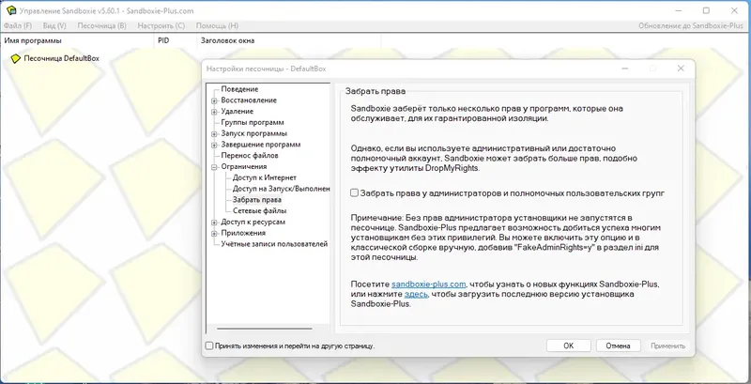Collapse the Ограничения tree node
This screenshot has width=751, height=384.
pos(214,166)
